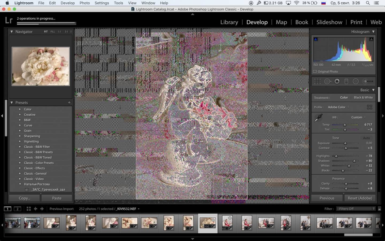Select the Spot Removal tool
This screenshot has height=241, width=385.
pos(328,81)
